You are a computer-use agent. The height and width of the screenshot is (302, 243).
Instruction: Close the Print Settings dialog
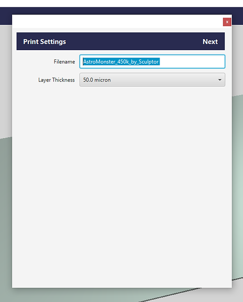click(227, 22)
